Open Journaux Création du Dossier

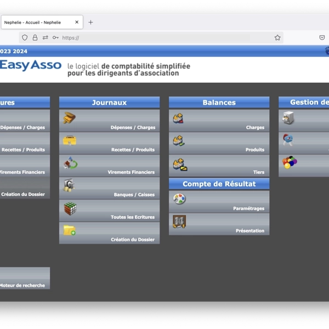click(109, 233)
